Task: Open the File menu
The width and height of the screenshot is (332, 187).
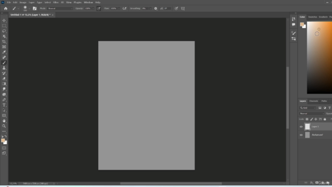Action: (9, 2)
